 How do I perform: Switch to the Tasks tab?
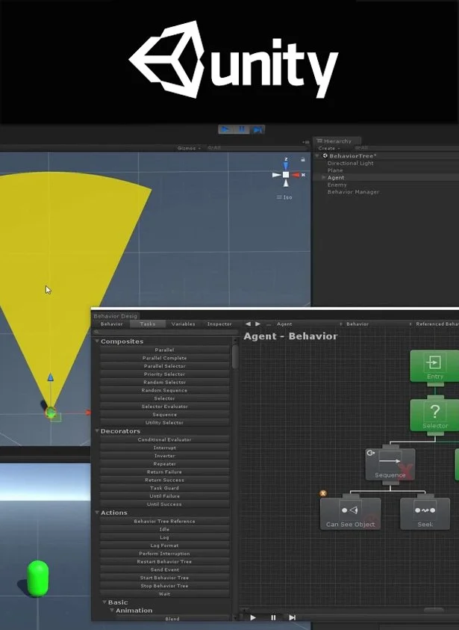[148, 324]
